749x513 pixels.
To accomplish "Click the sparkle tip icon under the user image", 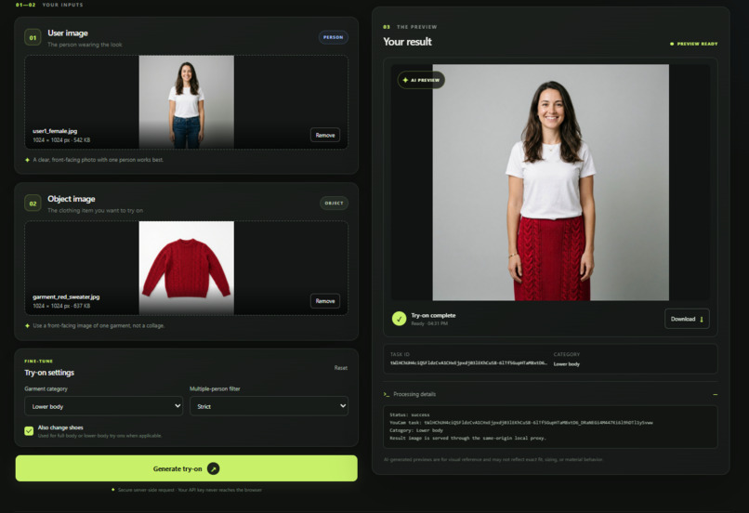I will [x=27, y=160].
